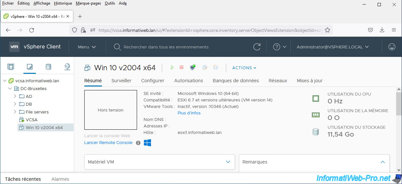Switch to the VMs and Templates view icon
402x184 pixels.
pyautogui.click(x=30, y=67)
